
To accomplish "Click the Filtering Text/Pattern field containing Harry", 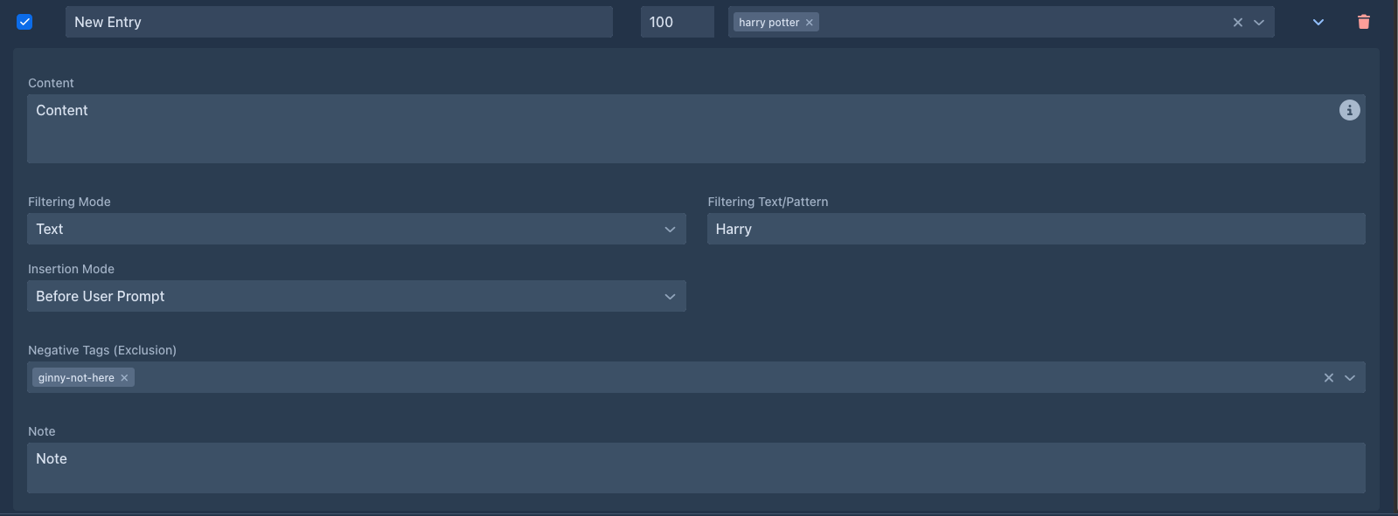I will click(x=1036, y=229).
